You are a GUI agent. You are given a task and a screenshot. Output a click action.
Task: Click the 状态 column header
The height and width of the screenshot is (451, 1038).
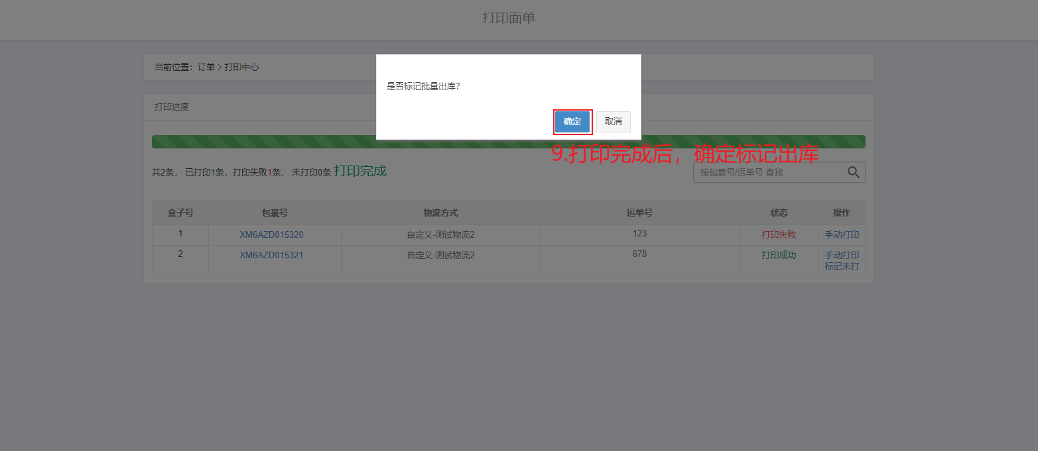pos(779,213)
